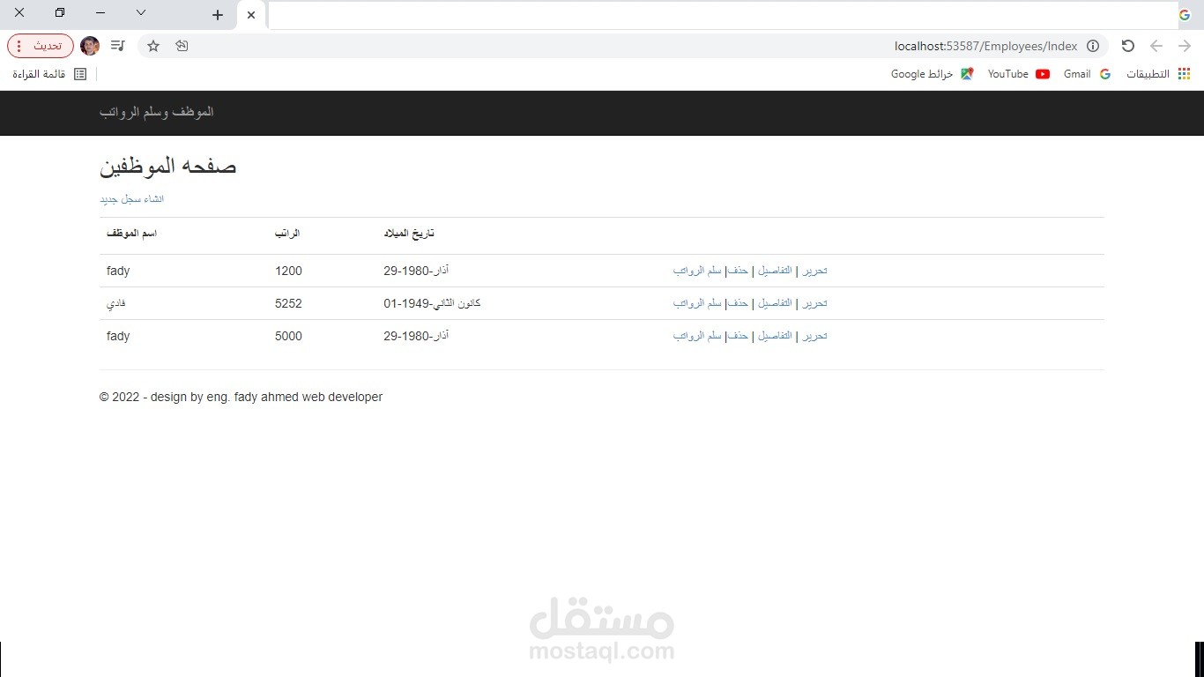Click سلم الرواتب for employee فادي
The image size is (1204, 677).
(x=697, y=302)
